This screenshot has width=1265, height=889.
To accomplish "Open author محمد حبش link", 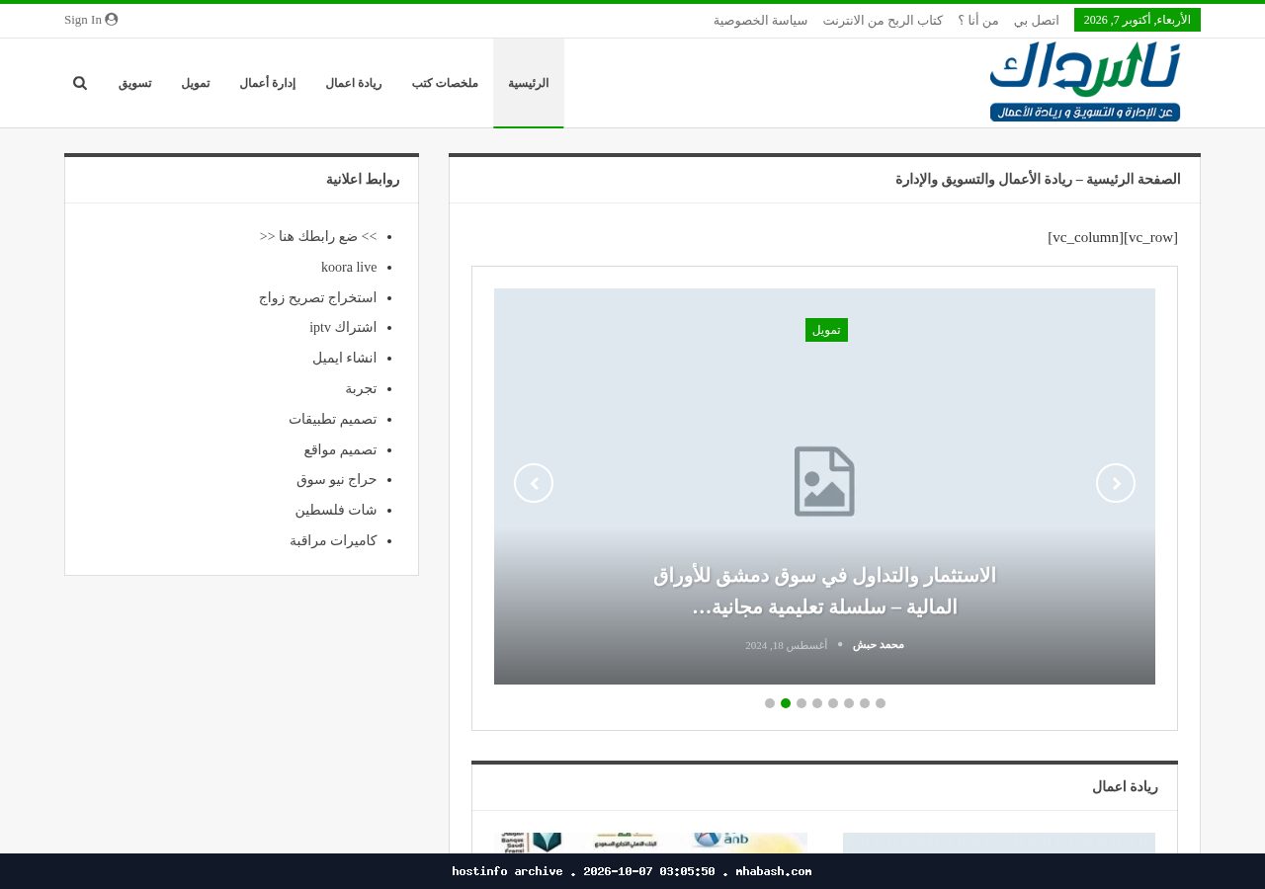I will point(879,645).
